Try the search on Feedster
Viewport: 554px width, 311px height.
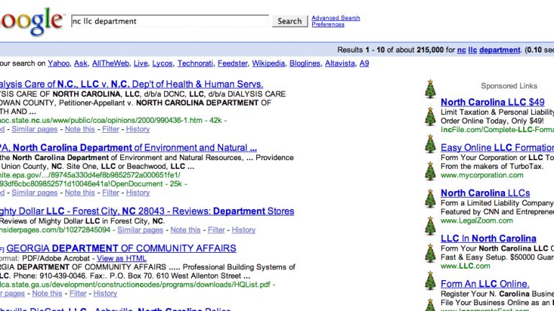pos(232,63)
